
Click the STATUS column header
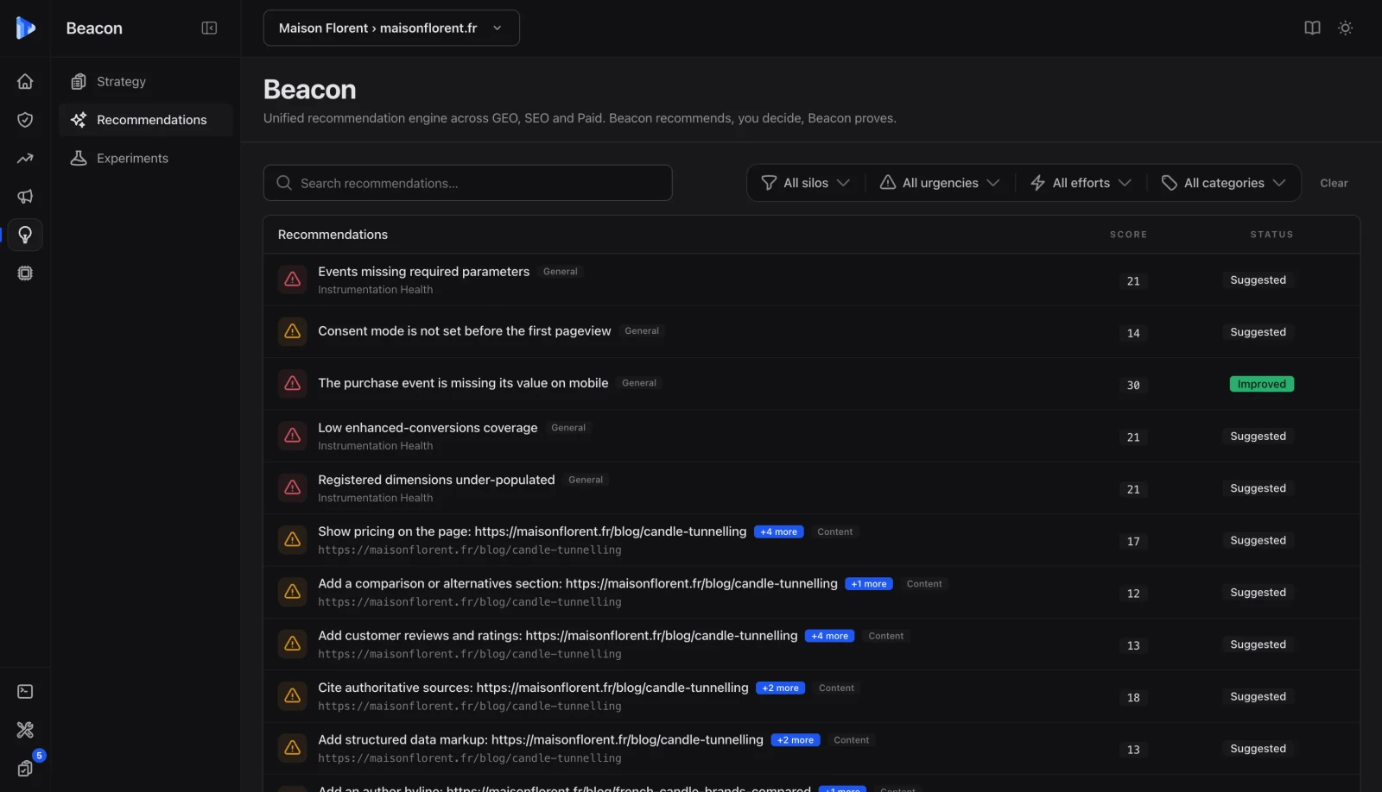pos(1271,235)
